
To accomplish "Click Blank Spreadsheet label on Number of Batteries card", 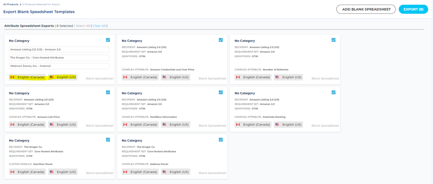I will (x=325, y=78).
